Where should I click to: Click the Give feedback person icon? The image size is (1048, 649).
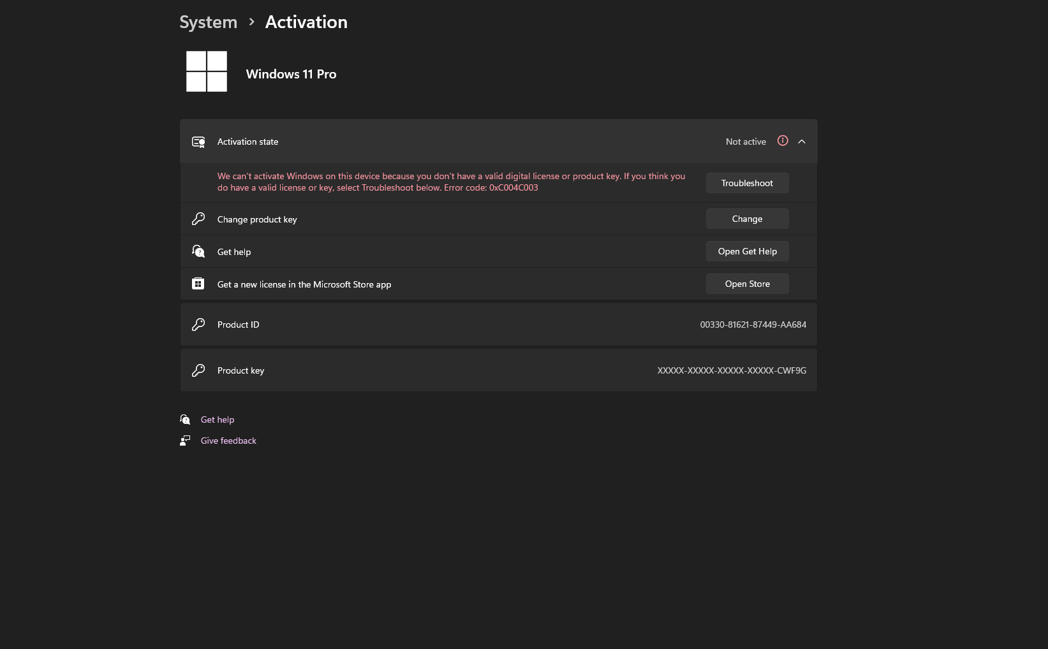point(185,441)
